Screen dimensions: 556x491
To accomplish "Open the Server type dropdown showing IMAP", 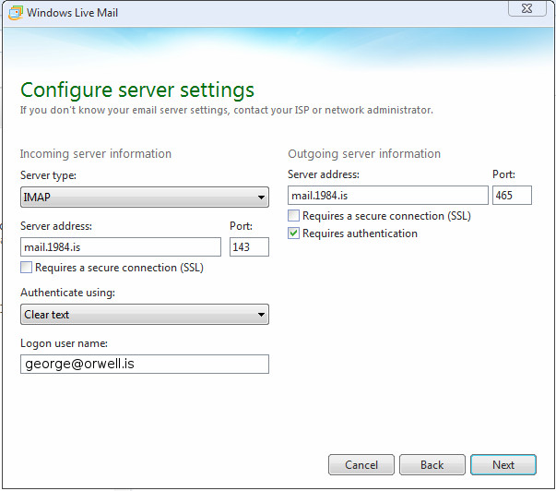I will (x=144, y=197).
